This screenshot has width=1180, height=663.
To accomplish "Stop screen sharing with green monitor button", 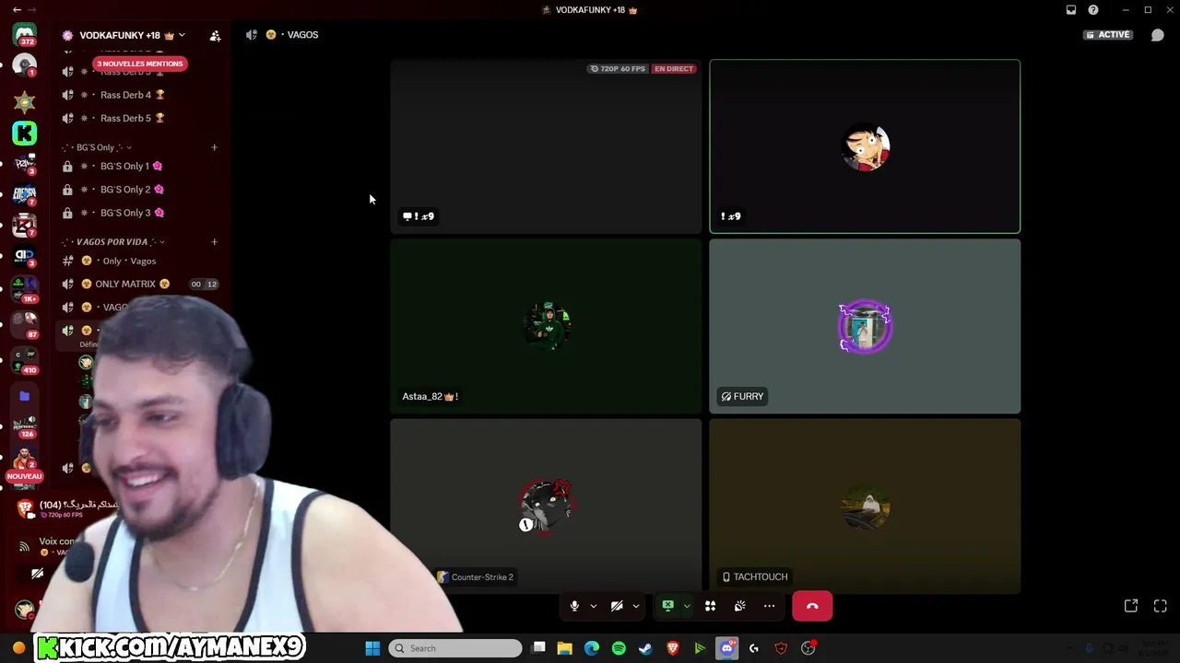I will click(667, 606).
